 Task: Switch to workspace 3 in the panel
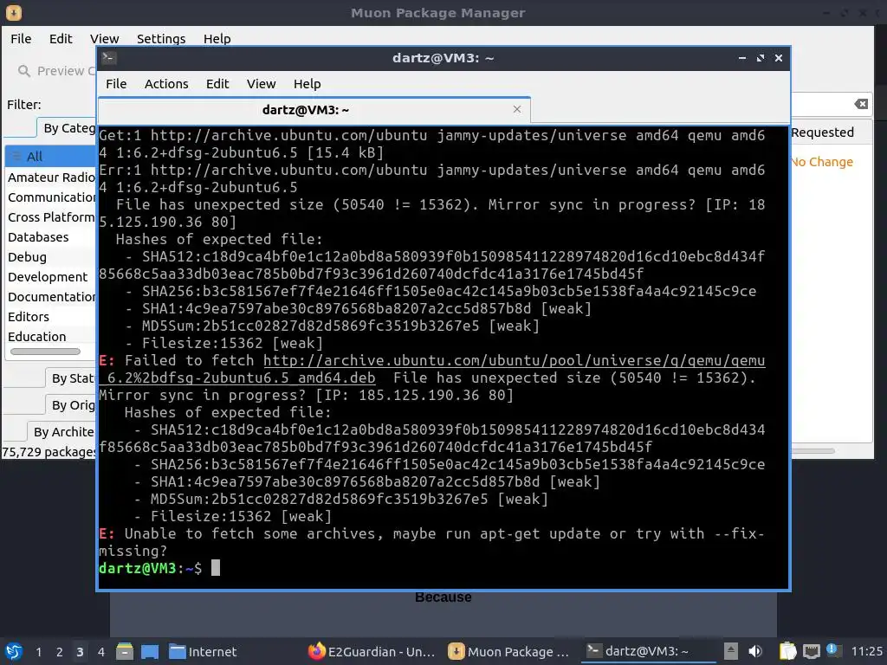pyautogui.click(x=80, y=652)
